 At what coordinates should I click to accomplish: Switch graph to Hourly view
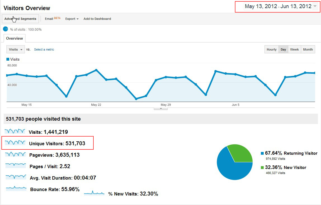click(272, 49)
